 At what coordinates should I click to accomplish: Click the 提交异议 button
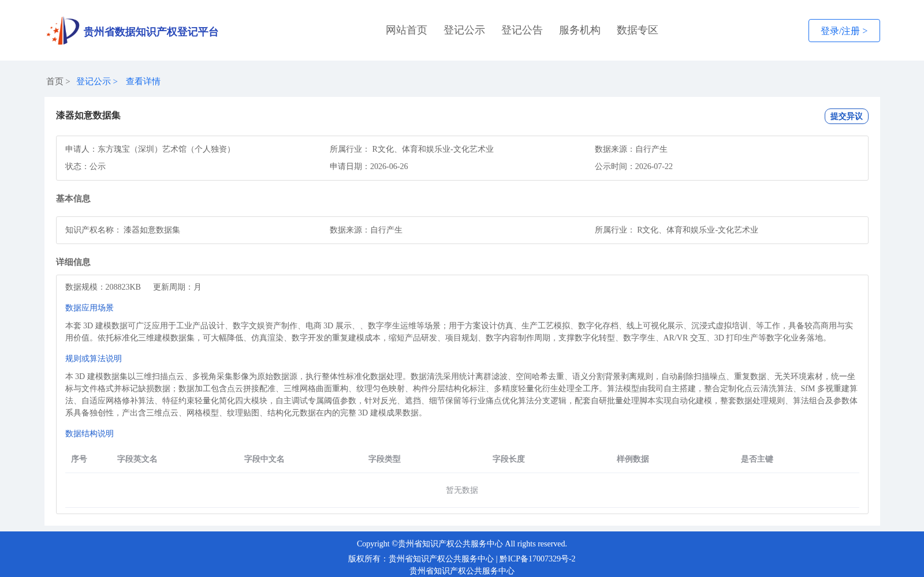(x=847, y=116)
